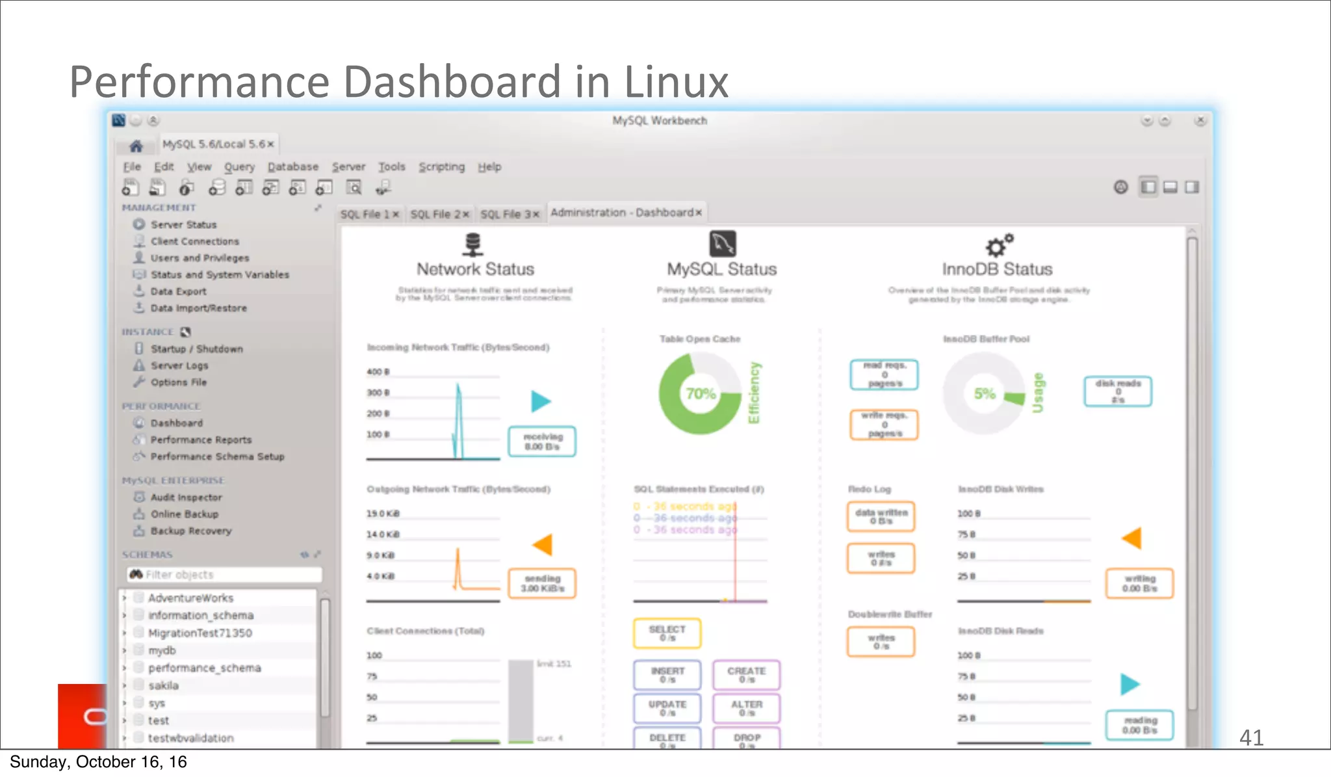Expand the AdventureWorks schema
Viewport: 1331px width, 777px height.
coord(124,598)
